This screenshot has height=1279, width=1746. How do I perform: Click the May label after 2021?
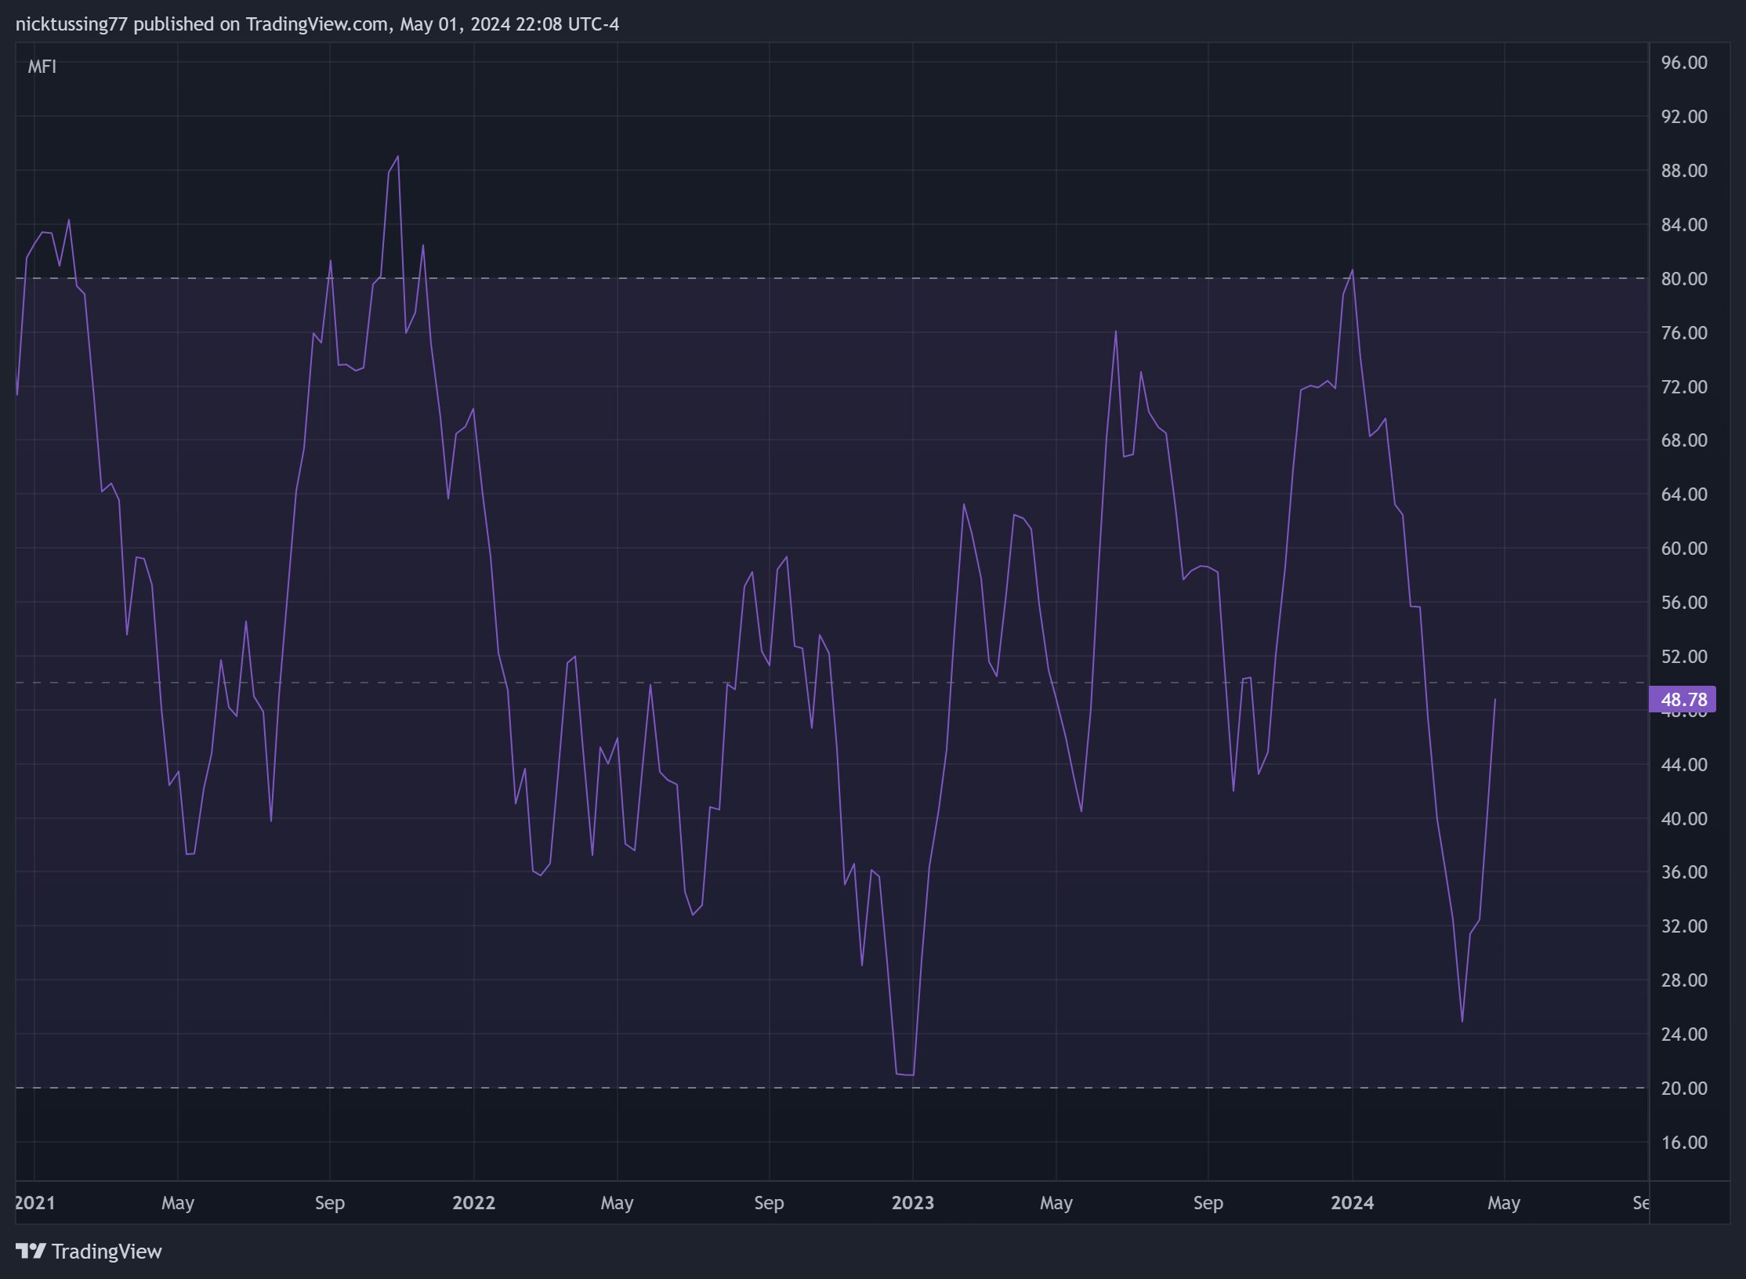(178, 1203)
